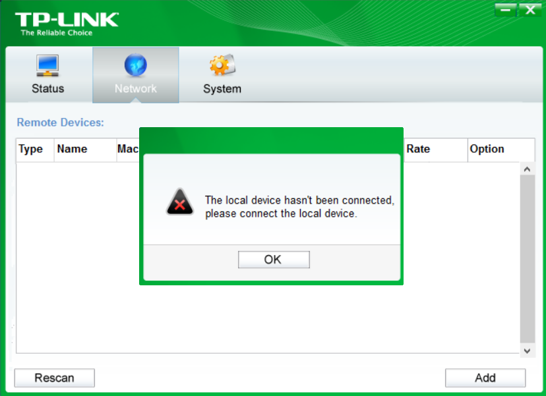Click the red X error warning icon
This screenshot has width=546, height=396.
(x=179, y=202)
